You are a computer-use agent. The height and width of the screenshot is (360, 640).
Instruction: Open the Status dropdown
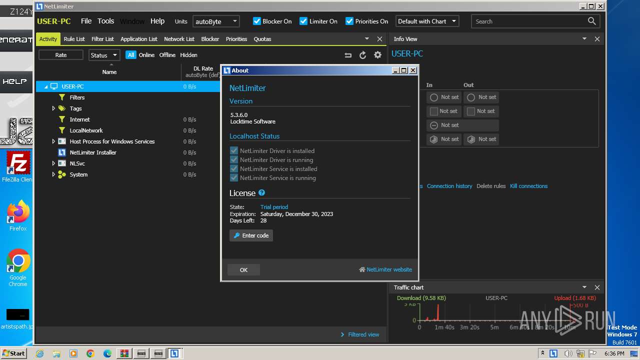coord(104,55)
